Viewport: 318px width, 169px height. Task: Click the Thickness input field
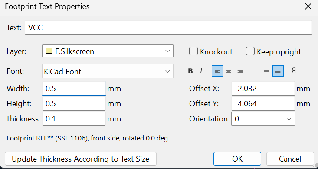pos(74,119)
